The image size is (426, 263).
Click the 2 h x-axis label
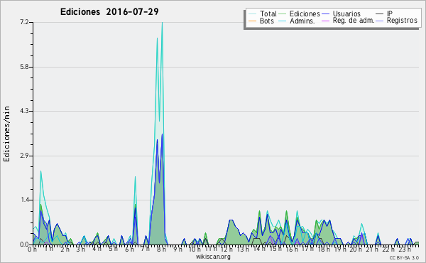click(x=65, y=249)
